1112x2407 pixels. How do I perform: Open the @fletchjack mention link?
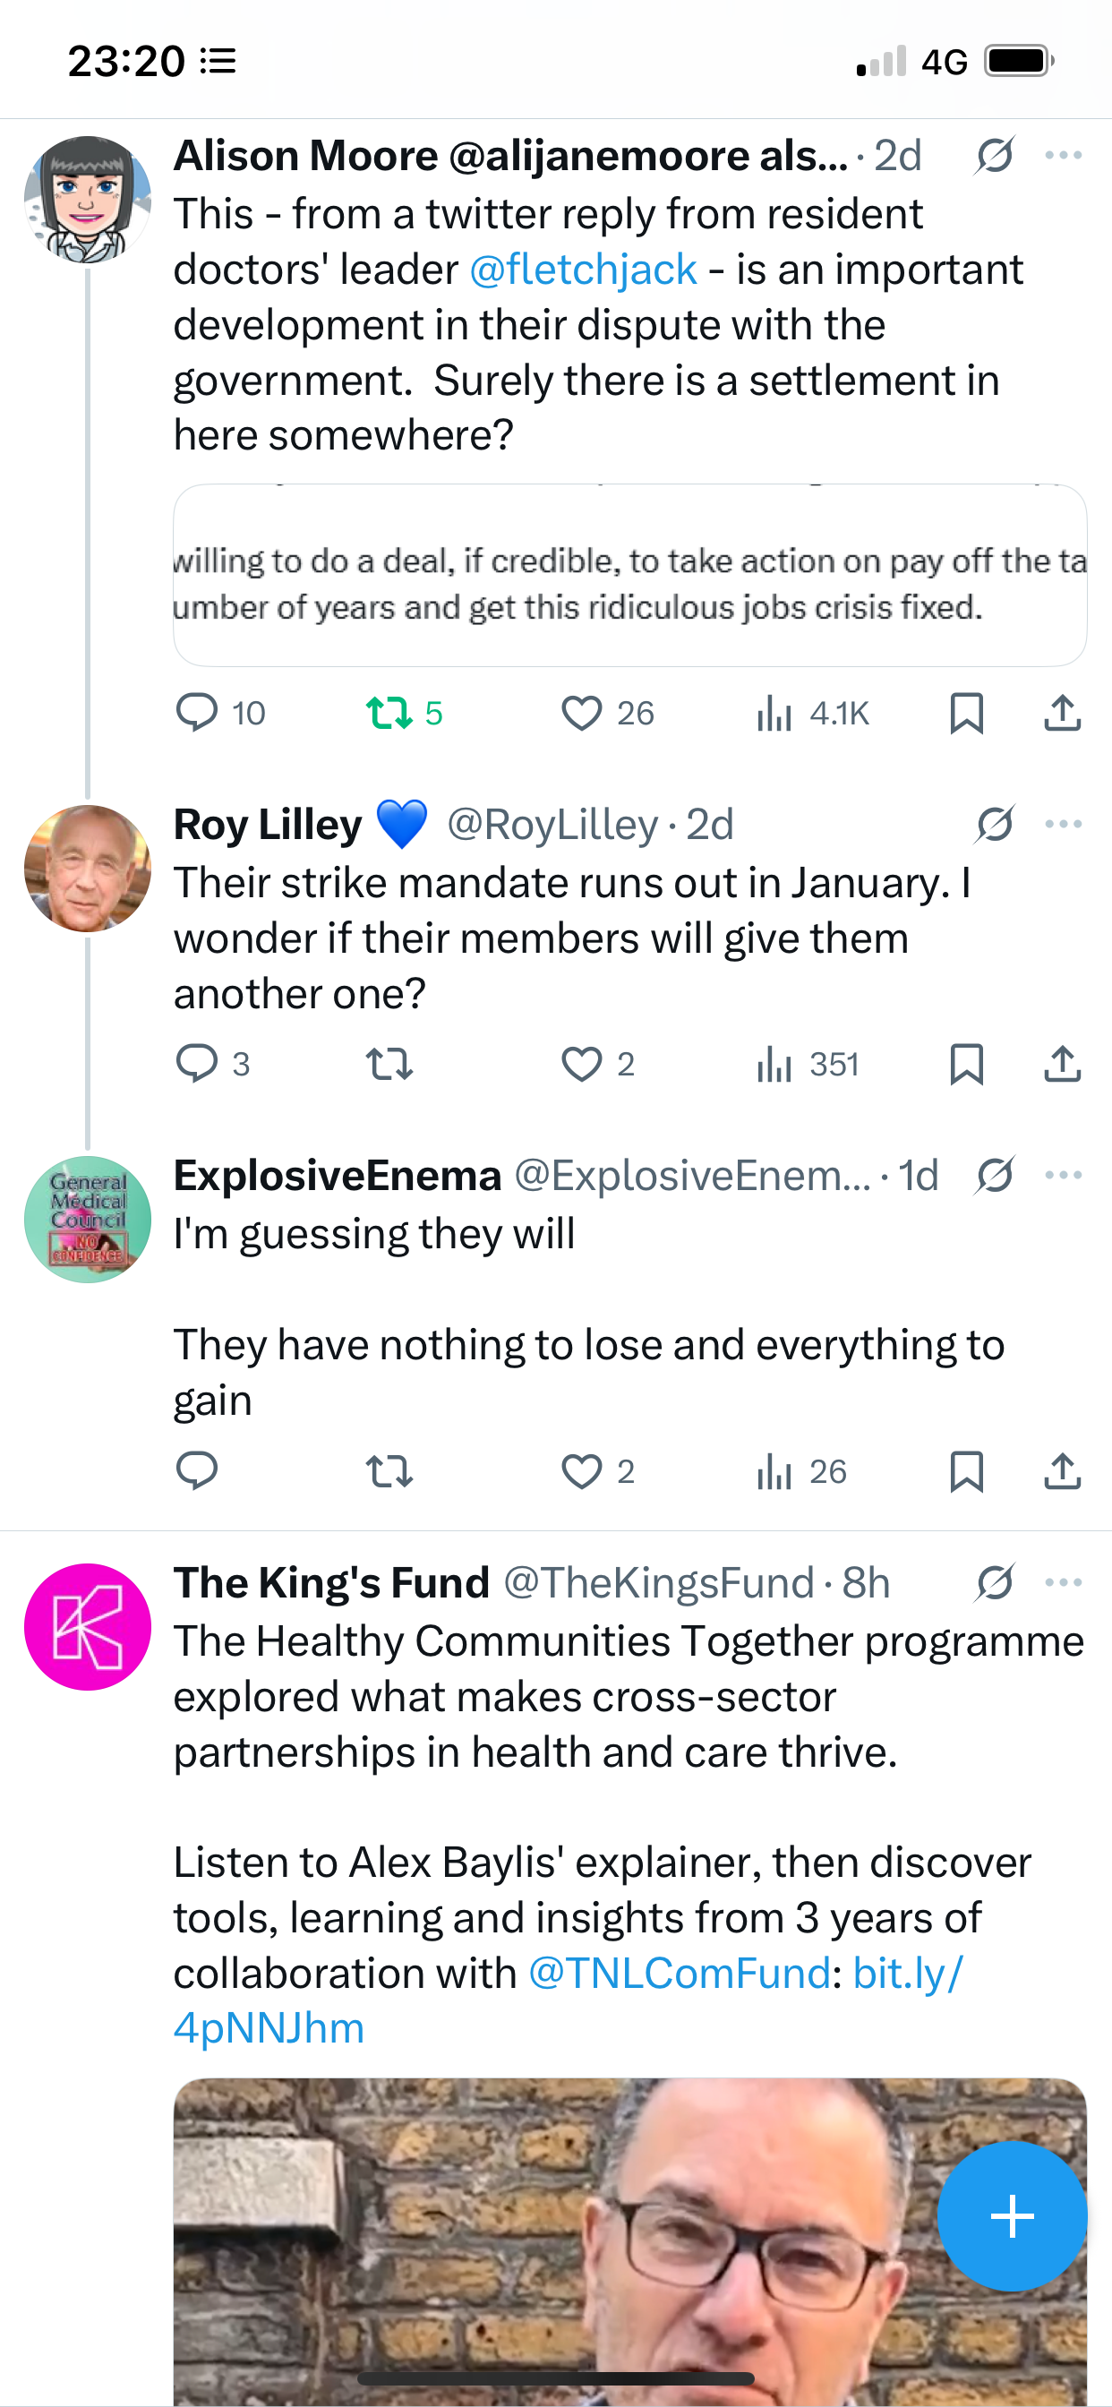pyautogui.click(x=583, y=270)
